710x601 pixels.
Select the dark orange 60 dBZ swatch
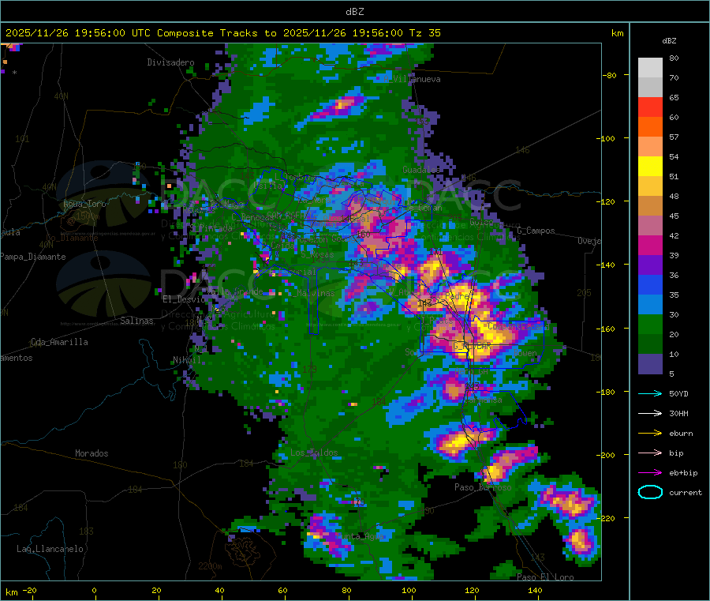point(650,127)
